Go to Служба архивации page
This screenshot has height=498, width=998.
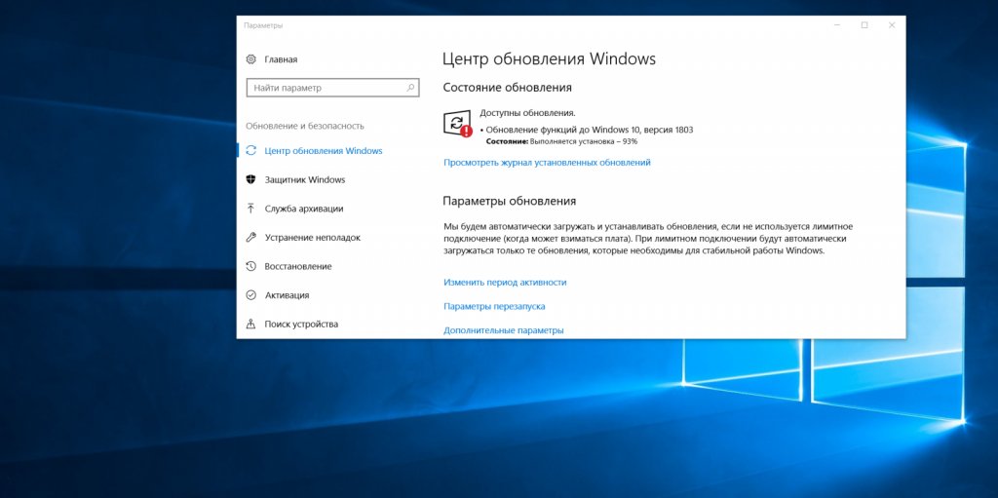304,209
